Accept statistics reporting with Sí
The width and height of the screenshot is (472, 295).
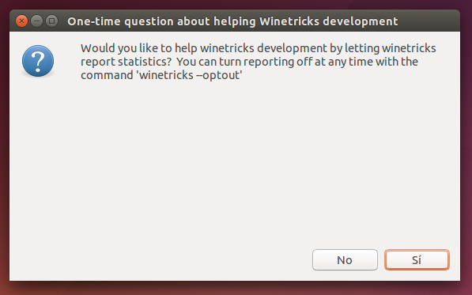[417, 259]
